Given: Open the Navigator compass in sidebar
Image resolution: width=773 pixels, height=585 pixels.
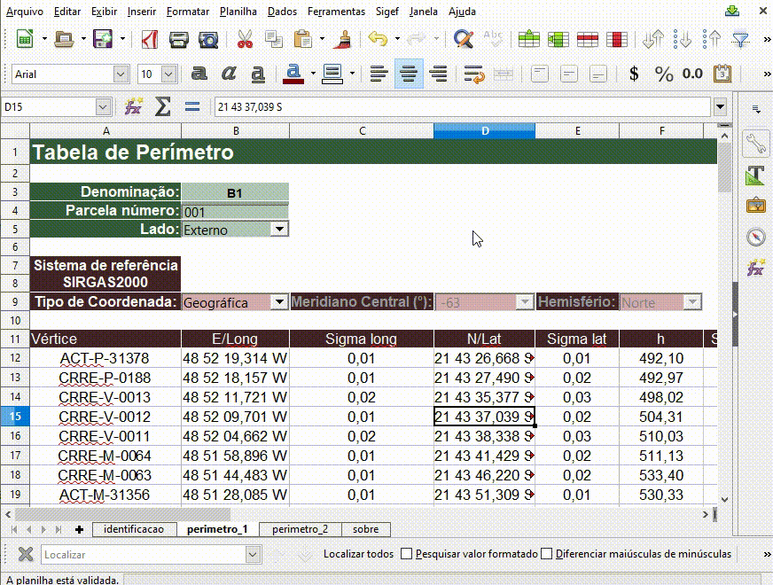Looking at the screenshot, I should tap(755, 237).
